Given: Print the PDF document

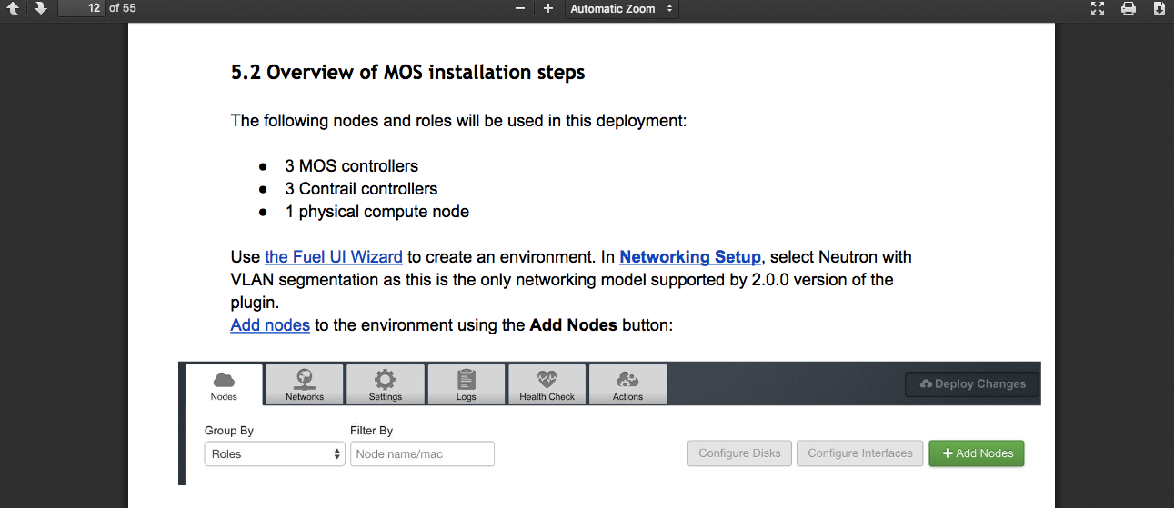Looking at the screenshot, I should (x=1129, y=8).
